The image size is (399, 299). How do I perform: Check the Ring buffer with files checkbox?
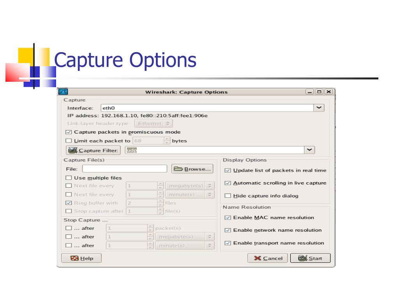pyautogui.click(x=69, y=203)
